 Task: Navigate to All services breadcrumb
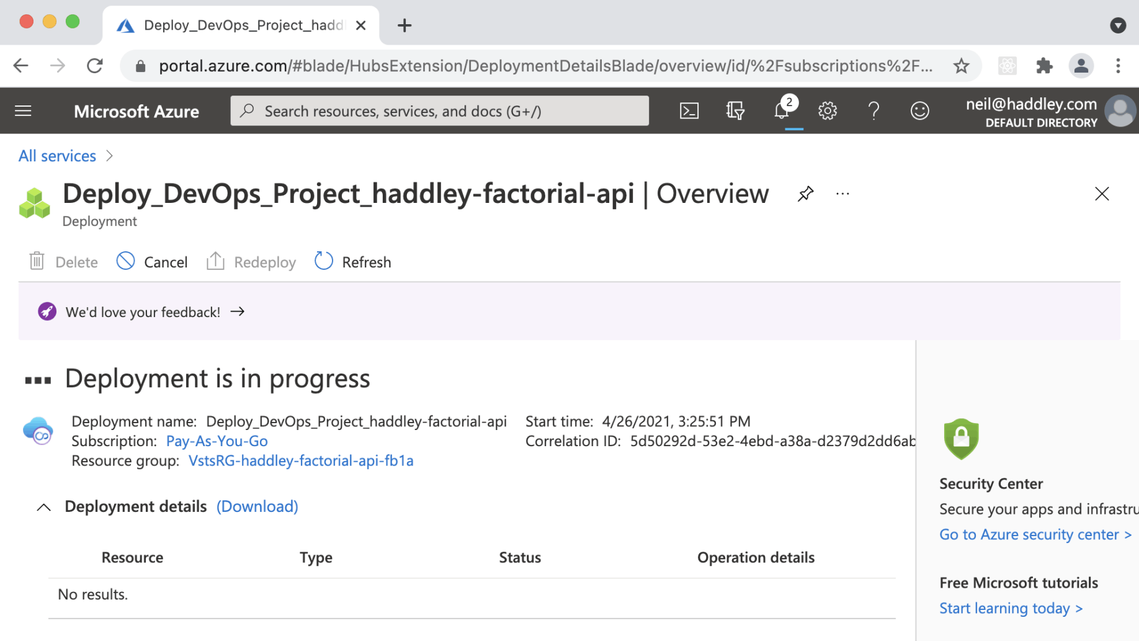coord(57,156)
